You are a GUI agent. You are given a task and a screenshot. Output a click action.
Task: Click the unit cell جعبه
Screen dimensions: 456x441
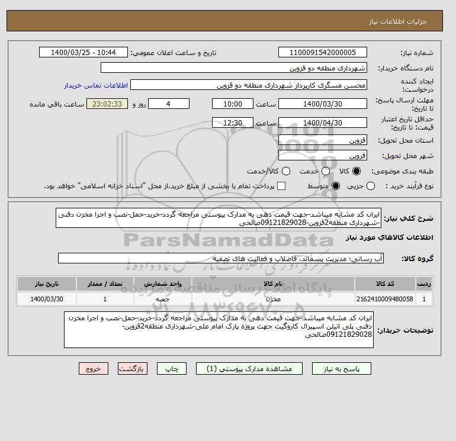coord(163,299)
